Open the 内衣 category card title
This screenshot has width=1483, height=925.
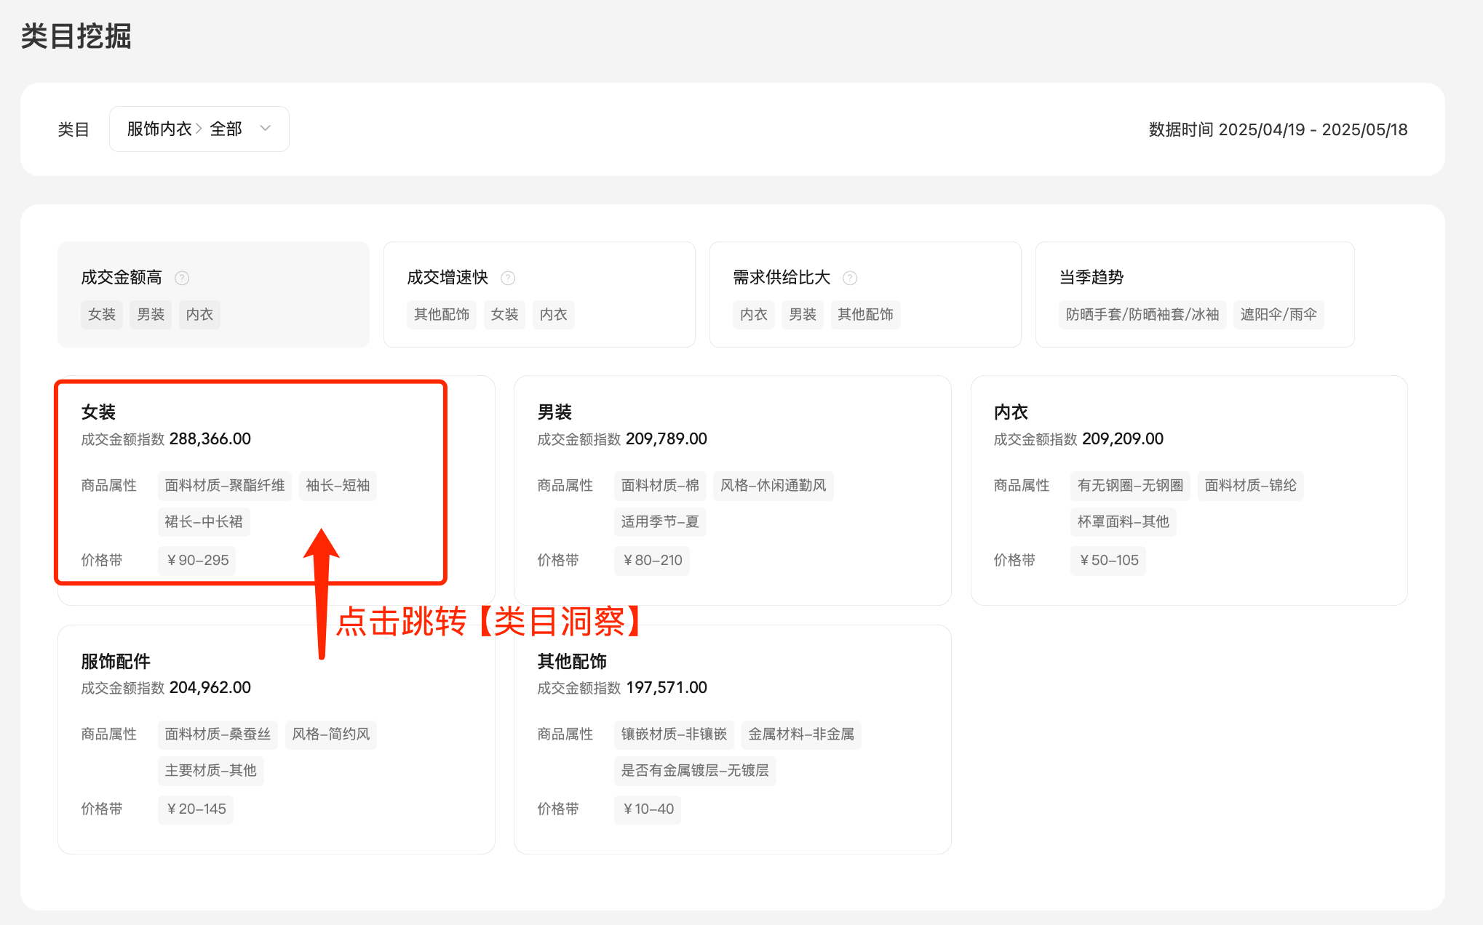[x=1011, y=412]
